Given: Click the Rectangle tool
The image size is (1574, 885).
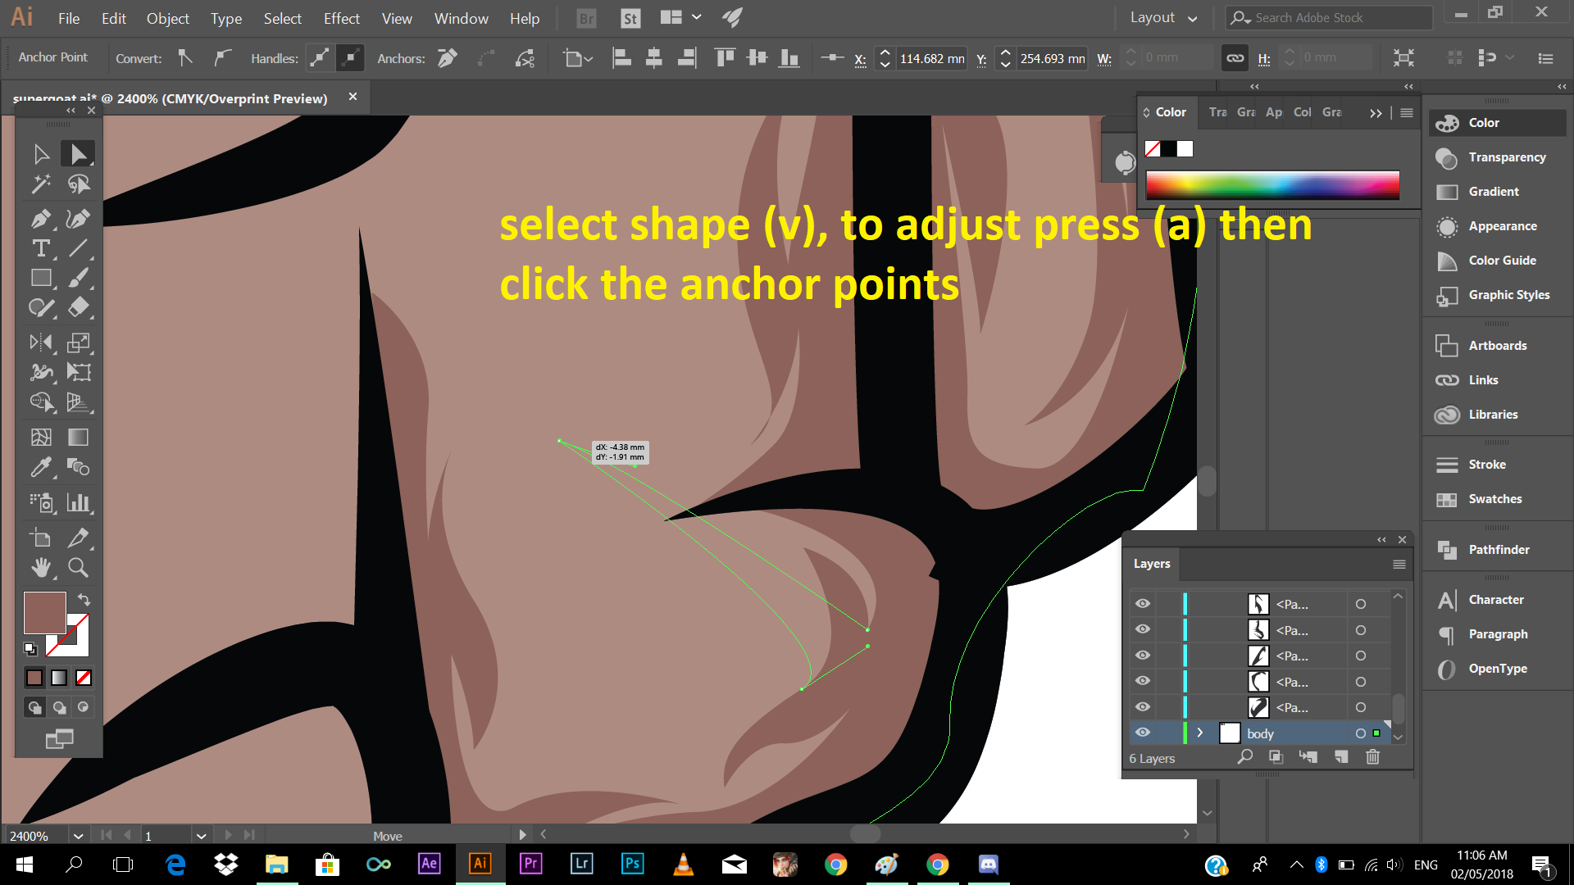Looking at the screenshot, I should coord(40,279).
